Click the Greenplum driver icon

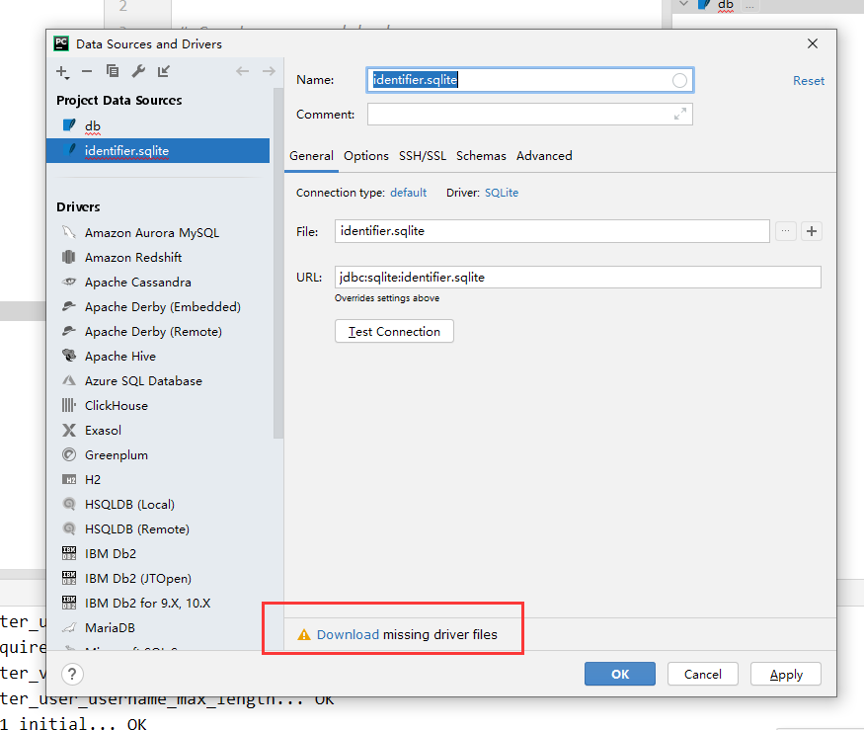[69, 454]
